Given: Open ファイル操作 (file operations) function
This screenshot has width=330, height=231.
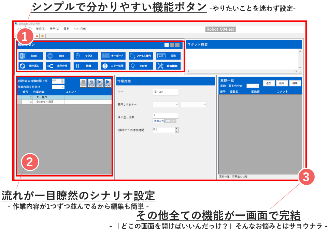Looking at the screenshot, I should [142, 56].
